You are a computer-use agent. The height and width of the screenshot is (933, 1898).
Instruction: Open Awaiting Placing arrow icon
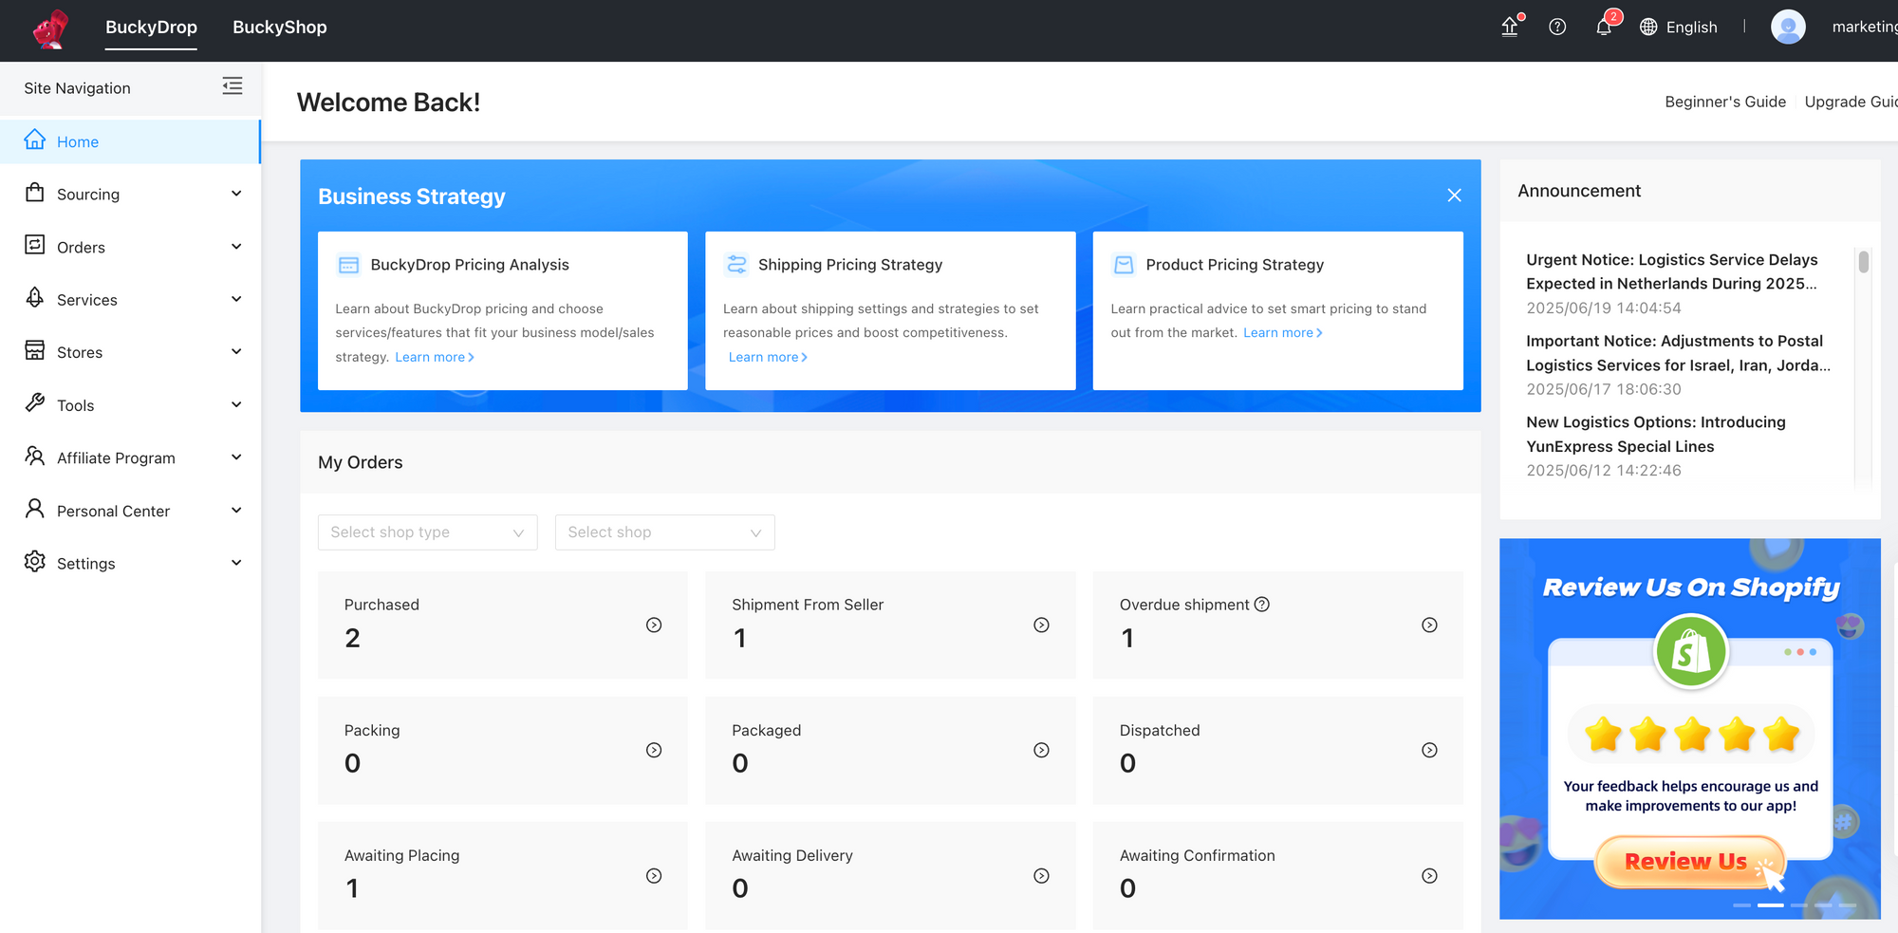[654, 876]
